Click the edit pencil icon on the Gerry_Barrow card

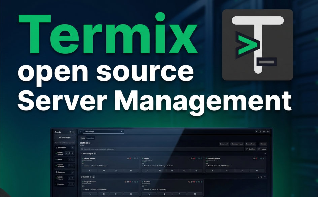(138, 158)
